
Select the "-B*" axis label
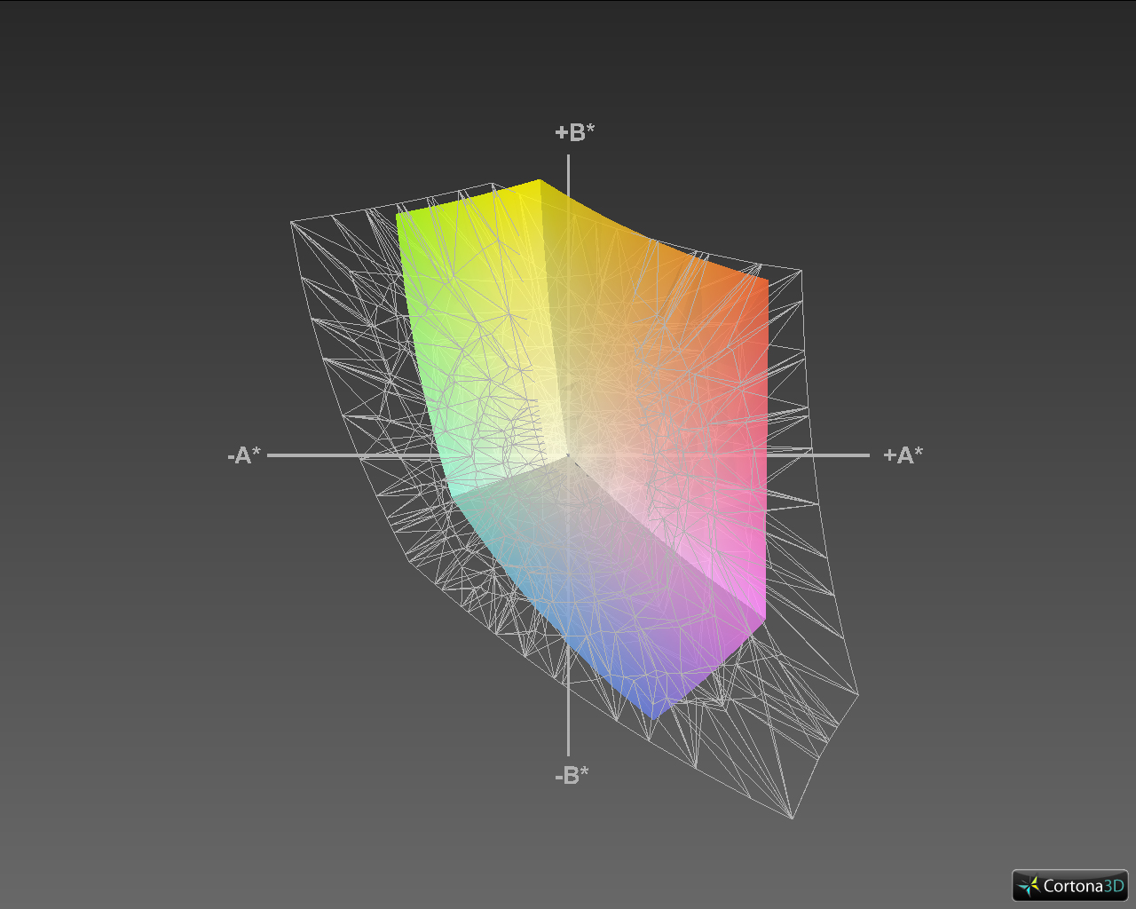click(572, 775)
